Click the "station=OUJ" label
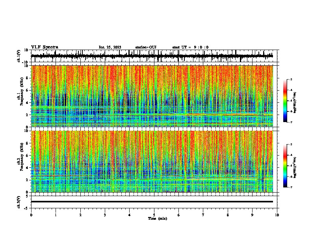Screen dimensions: 312x241 [x=146, y=47]
